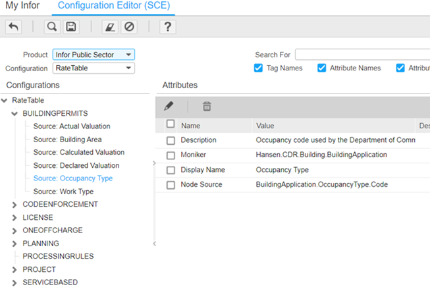Screen dimensions: 430x289
Task: Open the Product dropdown
Action: 93,55
